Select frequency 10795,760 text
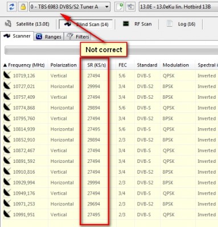Viewport: 218px width, 227px height. (x=24, y=119)
